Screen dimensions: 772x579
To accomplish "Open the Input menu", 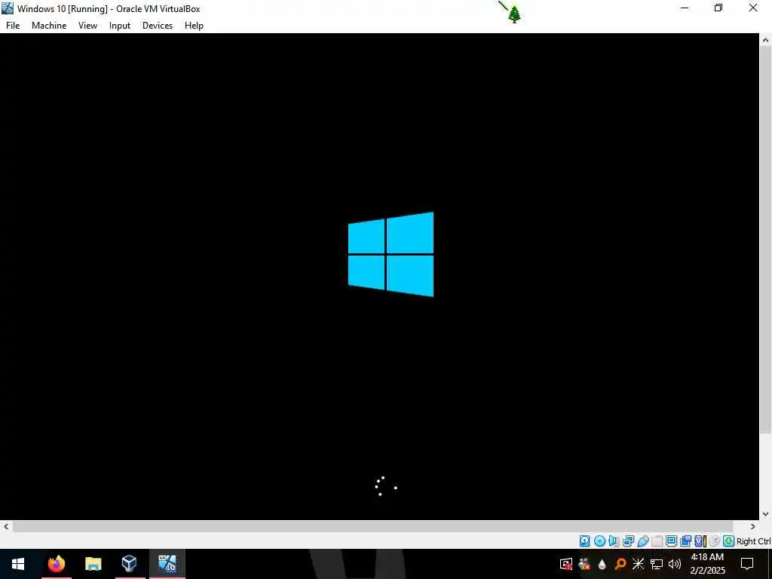I will (120, 26).
